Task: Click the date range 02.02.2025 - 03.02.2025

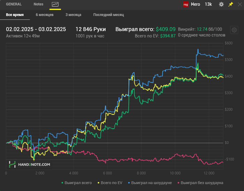Action: tap(36, 29)
